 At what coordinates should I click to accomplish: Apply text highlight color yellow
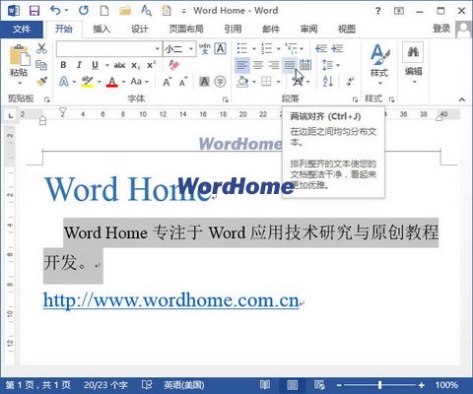click(x=87, y=82)
